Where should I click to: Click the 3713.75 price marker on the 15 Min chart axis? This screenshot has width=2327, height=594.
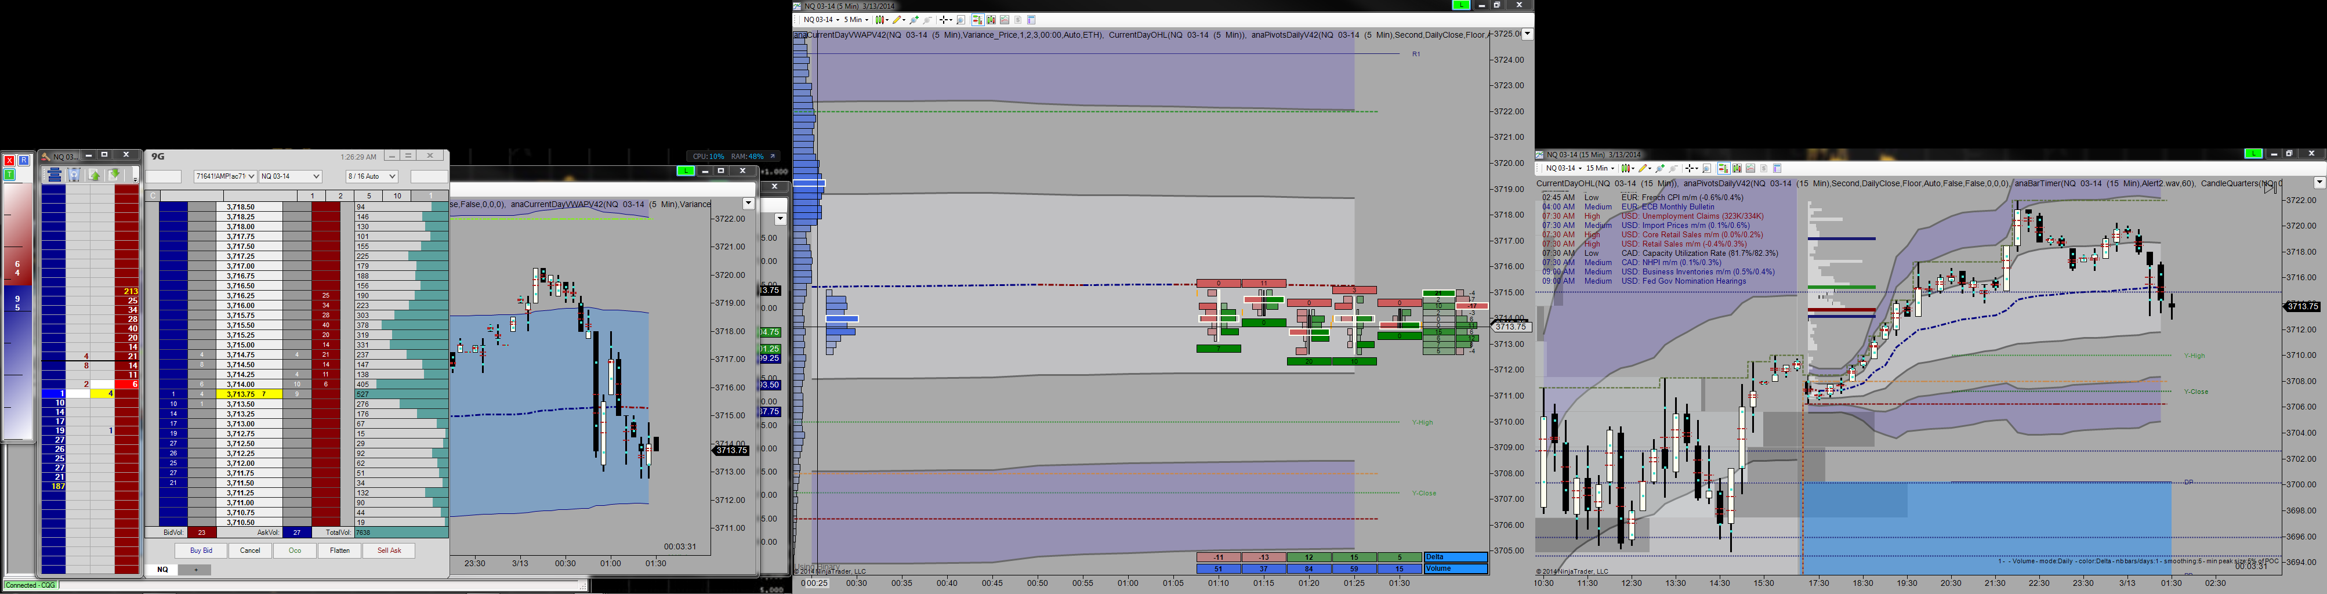tap(2301, 306)
